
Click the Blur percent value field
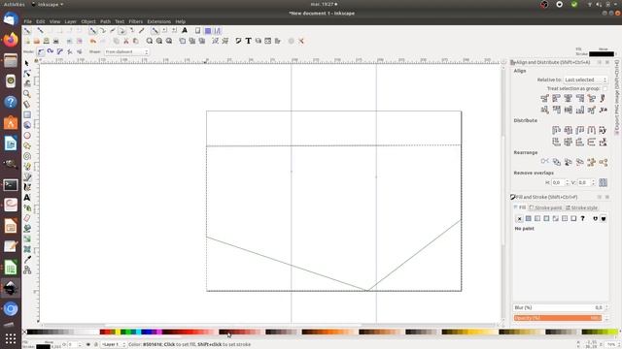tap(558, 307)
